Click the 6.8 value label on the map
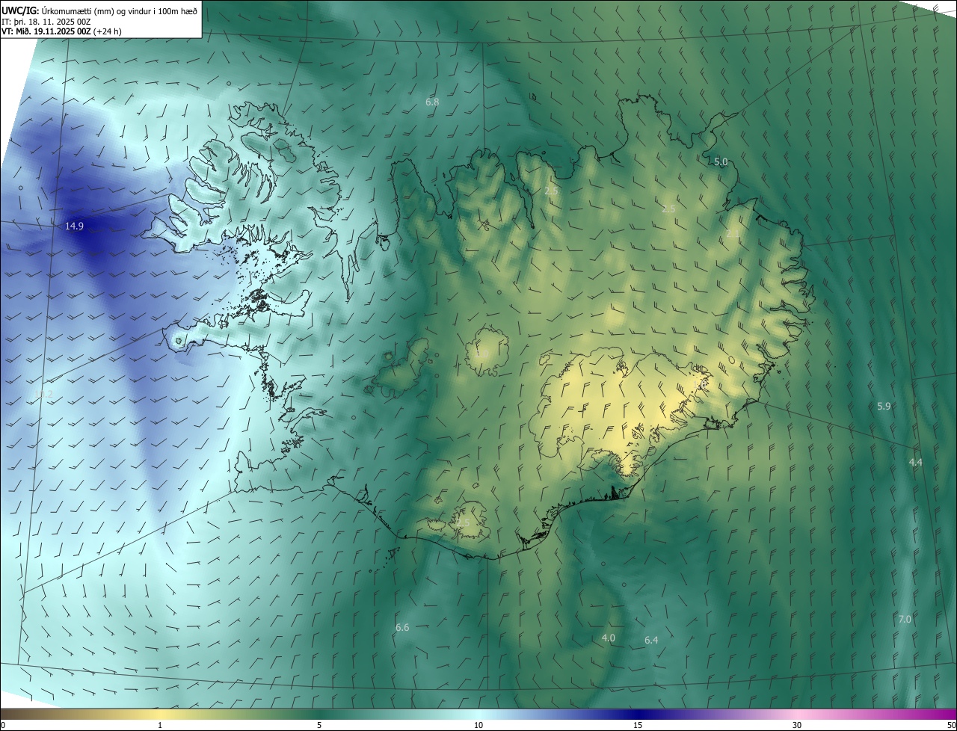 (432, 102)
